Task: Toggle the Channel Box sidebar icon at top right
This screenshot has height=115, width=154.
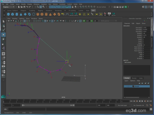Action: [x=151, y=7]
